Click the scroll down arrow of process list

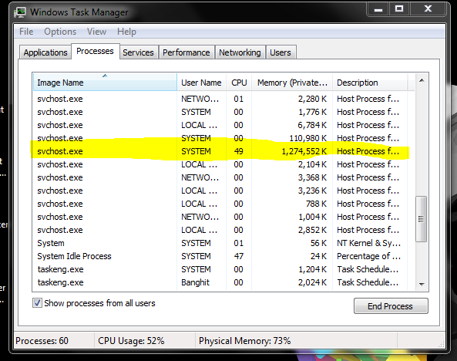pos(422,284)
